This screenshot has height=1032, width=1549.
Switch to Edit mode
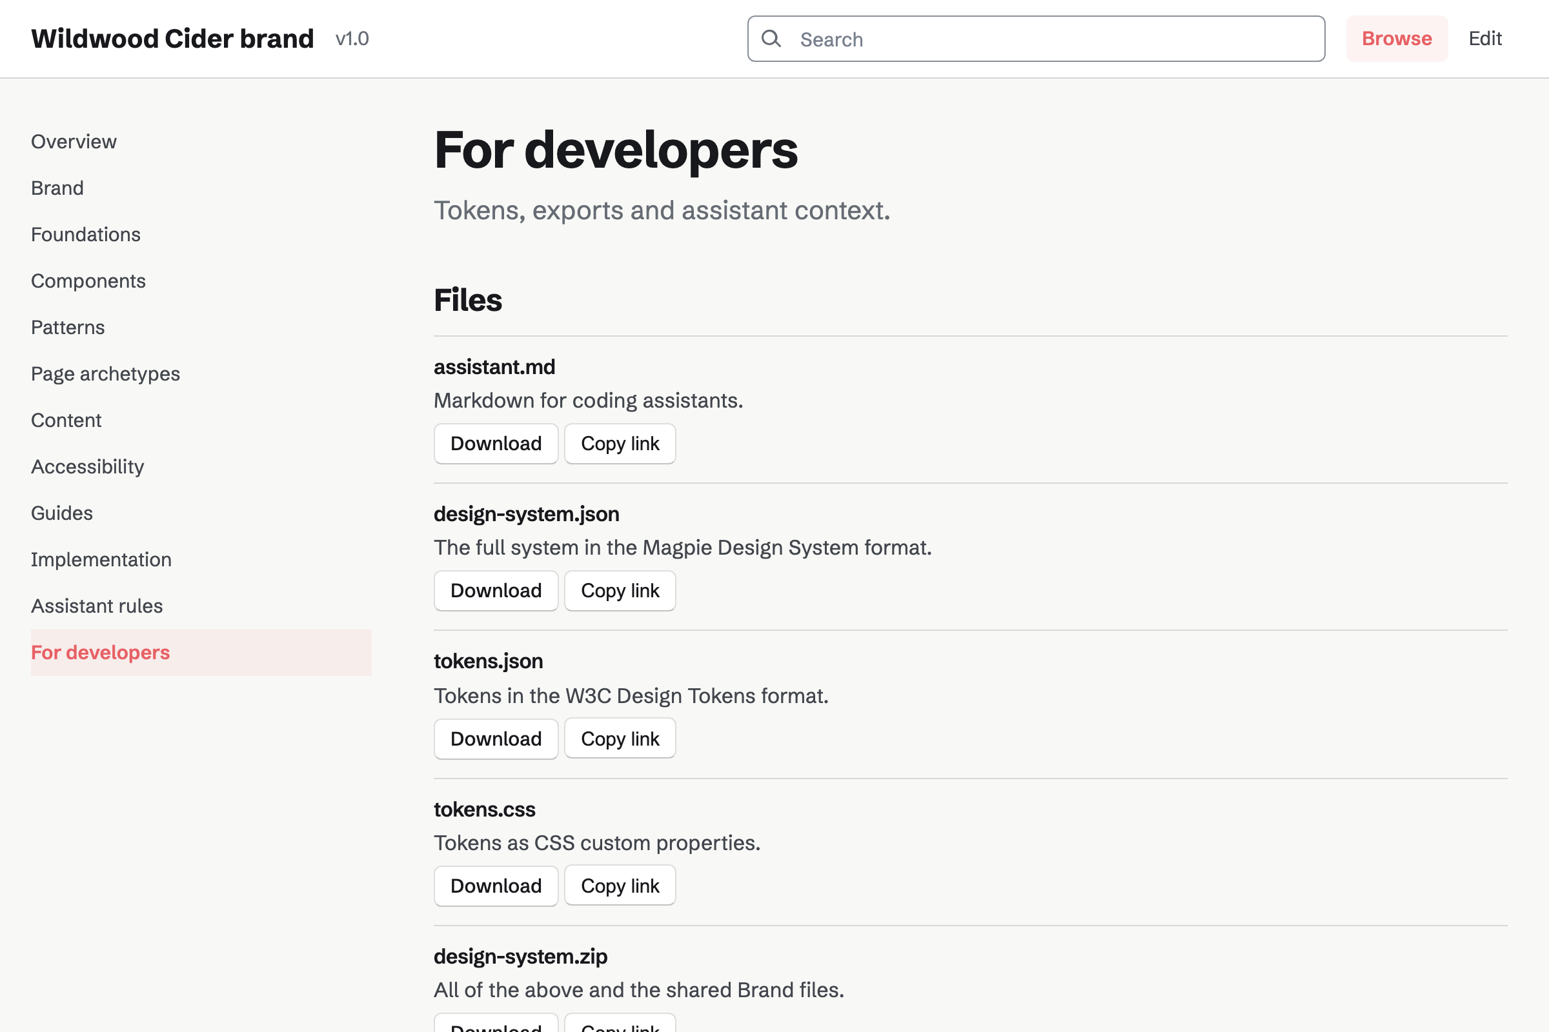coord(1485,39)
